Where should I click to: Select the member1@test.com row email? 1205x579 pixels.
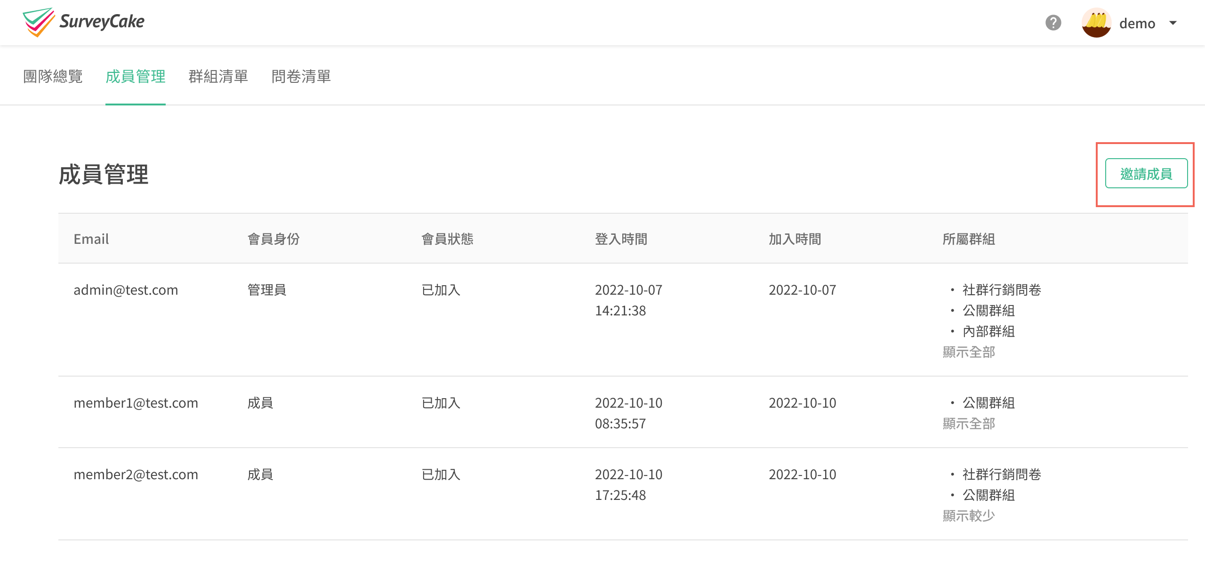coord(136,403)
